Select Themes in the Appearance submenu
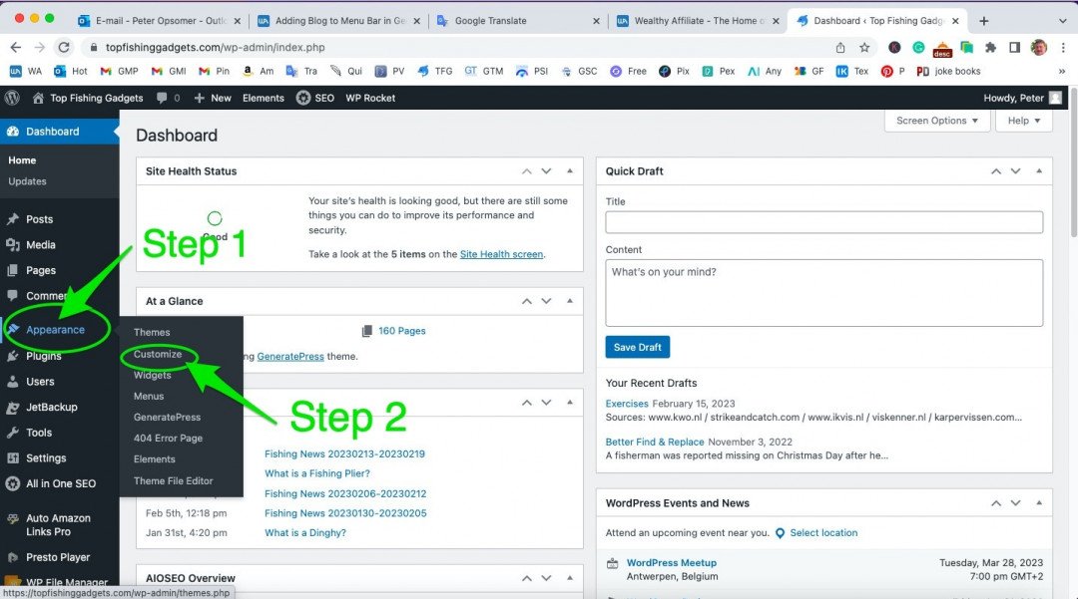1078x599 pixels. pyautogui.click(x=151, y=332)
